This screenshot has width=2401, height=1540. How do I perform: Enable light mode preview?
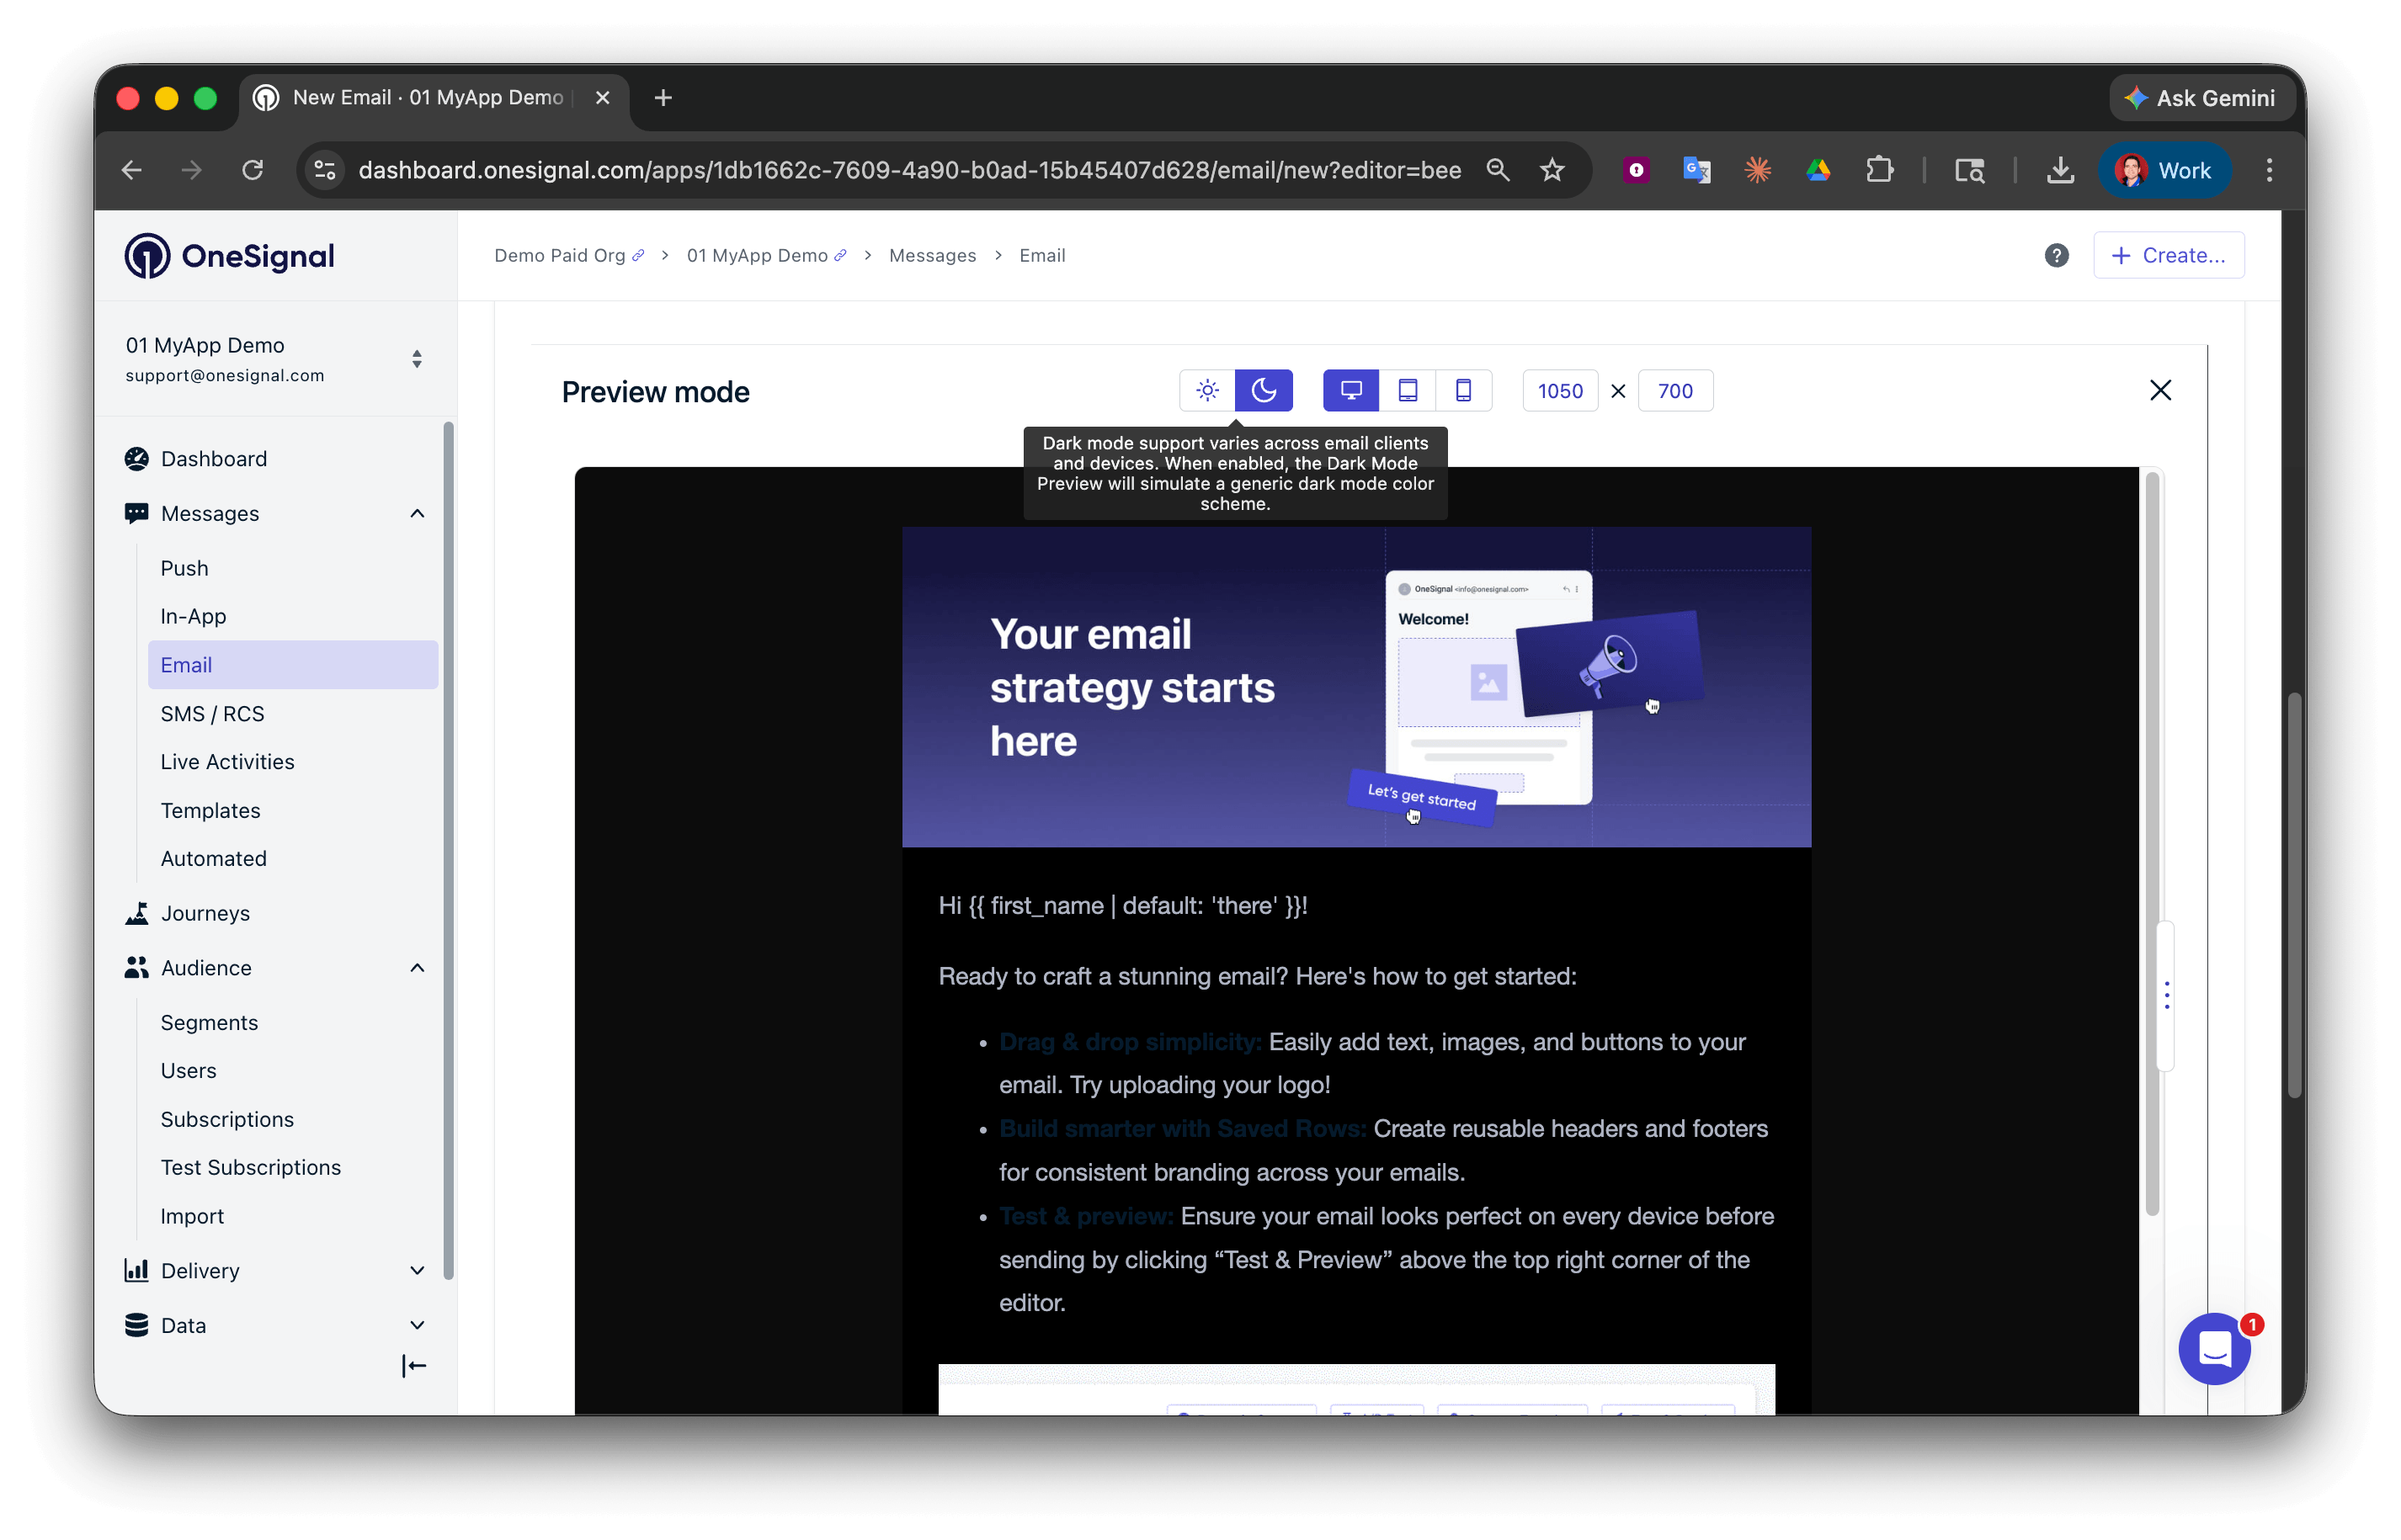(x=1207, y=390)
